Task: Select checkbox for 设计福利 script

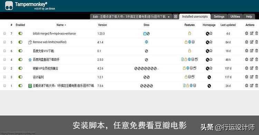Action: [4, 77]
